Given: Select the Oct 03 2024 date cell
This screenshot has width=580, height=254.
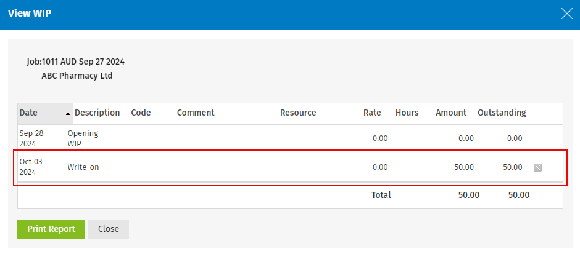Looking at the screenshot, I should click(x=31, y=167).
